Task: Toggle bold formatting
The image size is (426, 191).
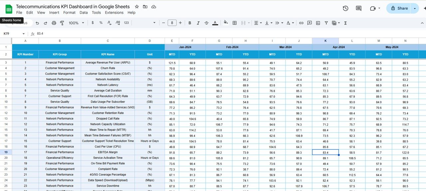Action: [x=190, y=23]
